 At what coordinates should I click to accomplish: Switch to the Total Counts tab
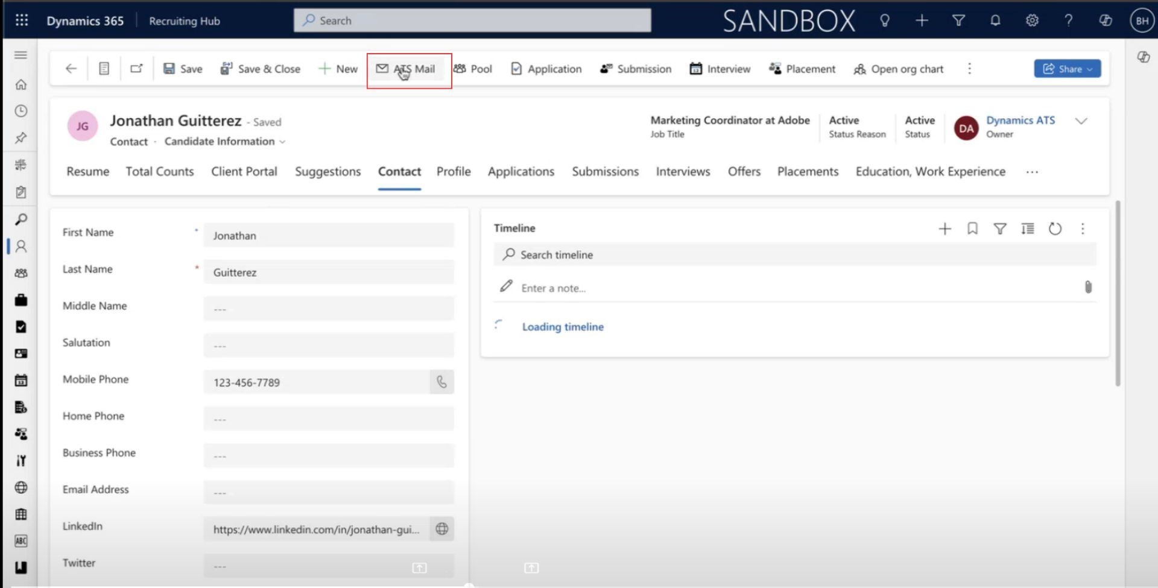point(160,172)
